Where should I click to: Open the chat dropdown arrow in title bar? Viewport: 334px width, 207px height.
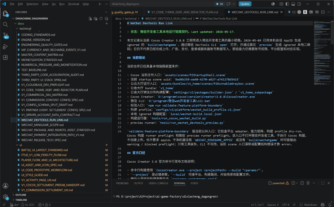click(x=234, y=4)
